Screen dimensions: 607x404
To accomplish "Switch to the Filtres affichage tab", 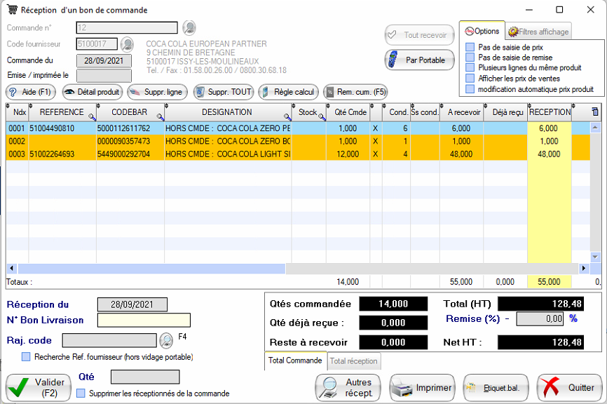I will (x=538, y=32).
